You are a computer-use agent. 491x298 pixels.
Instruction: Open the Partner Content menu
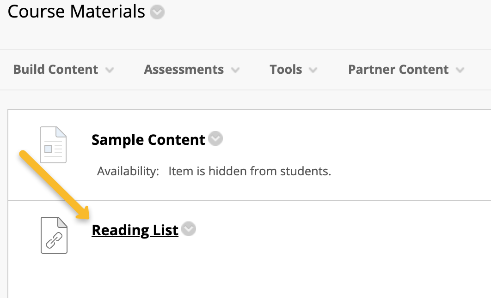click(x=398, y=70)
